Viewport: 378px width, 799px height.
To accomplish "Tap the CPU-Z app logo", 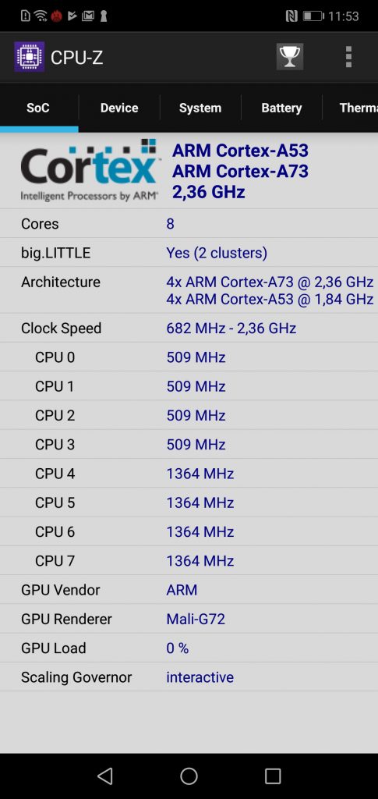I will pos(29,57).
